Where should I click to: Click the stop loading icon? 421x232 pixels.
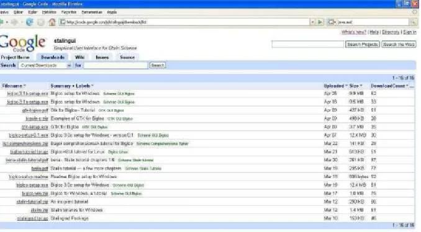[x=41, y=22]
